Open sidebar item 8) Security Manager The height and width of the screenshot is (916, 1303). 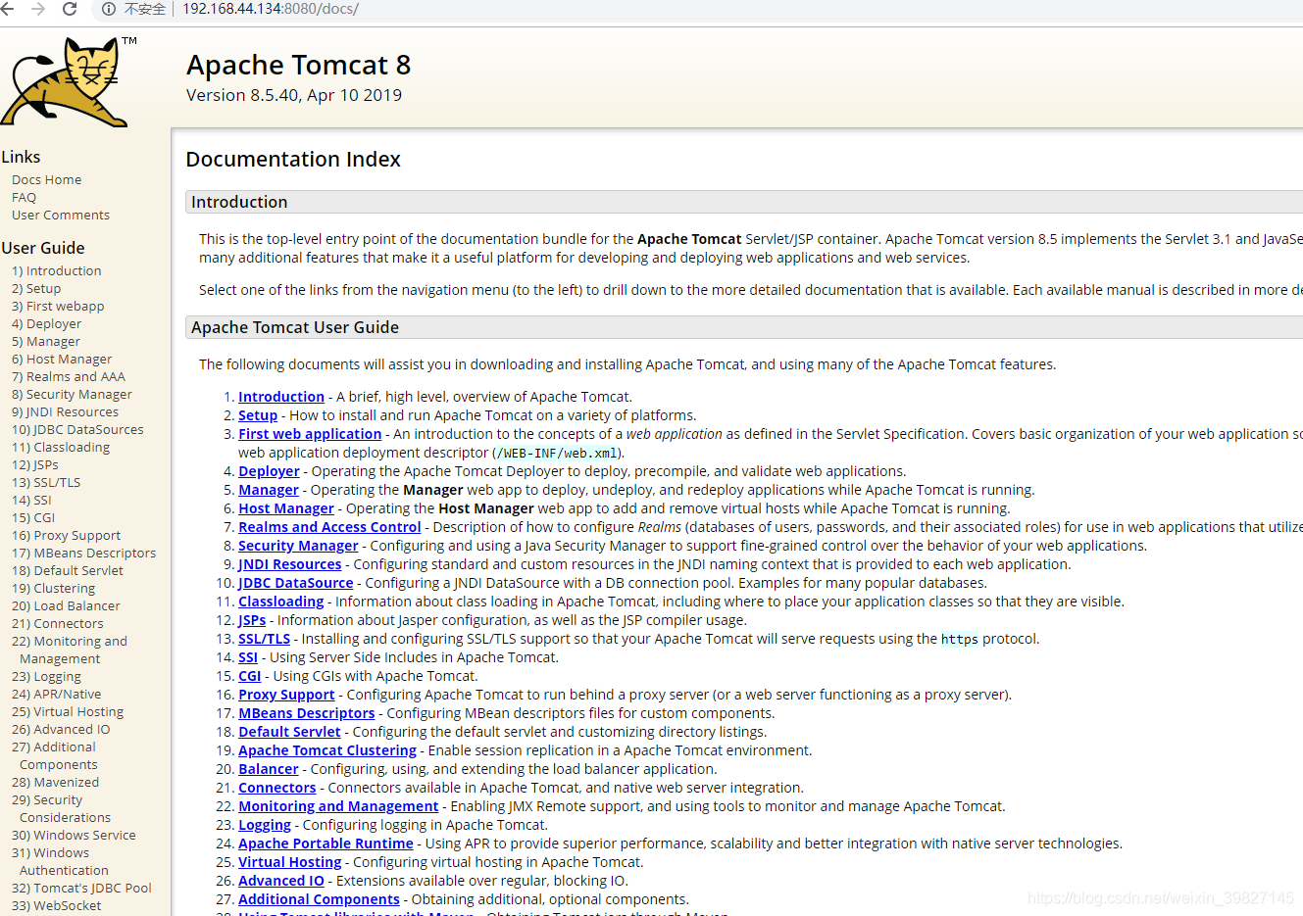coord(72,395)
